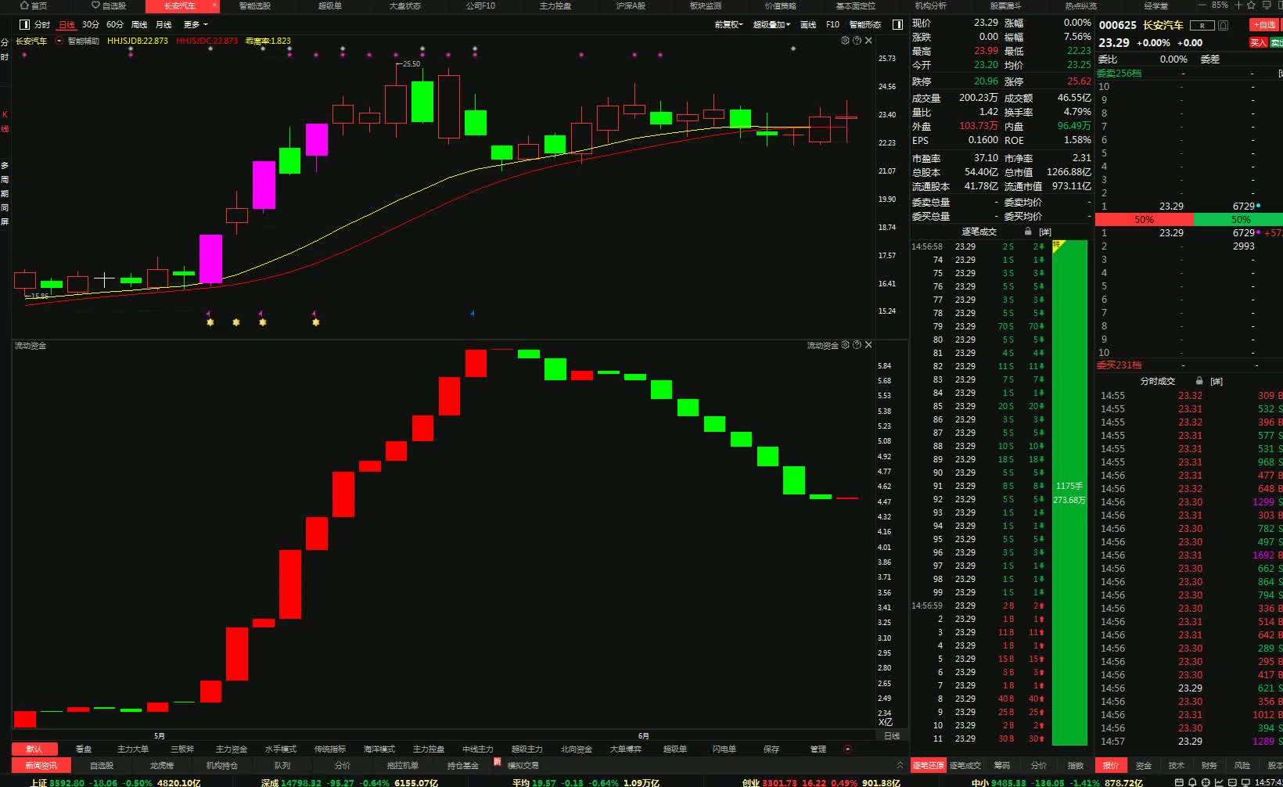
Task: Close the 流动资金 indicator panel
Action: (x=868, y=344)
